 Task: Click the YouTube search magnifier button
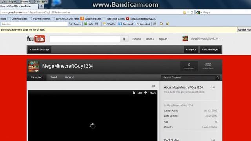pyautogui.click(x=124, y=39)
